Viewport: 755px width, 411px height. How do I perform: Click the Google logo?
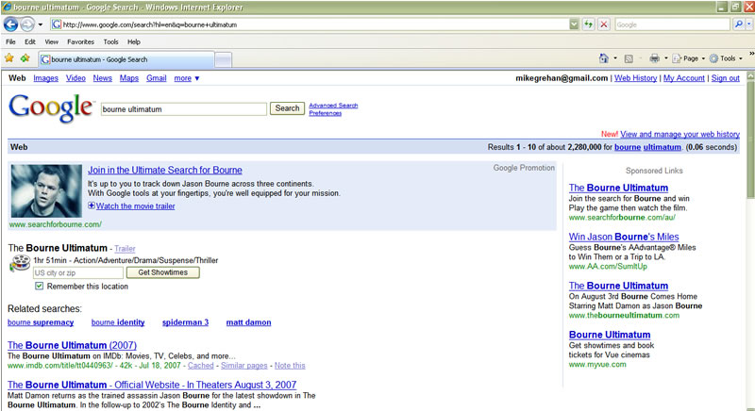tap(51, 107)
